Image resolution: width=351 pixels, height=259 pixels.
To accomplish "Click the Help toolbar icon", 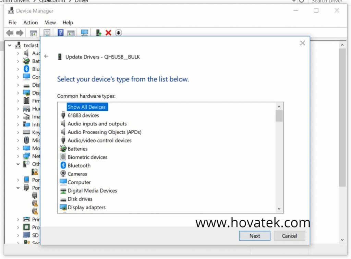I will coord(61,33).
